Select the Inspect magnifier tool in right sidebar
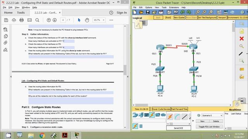Image resolution: width=248 pixels, height=139 pixels. pos(241,46)
